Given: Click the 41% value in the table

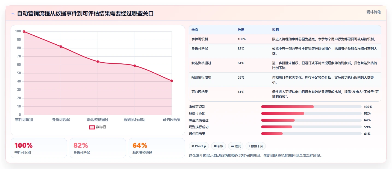Looking at the screenshot, I should coord(241,92).
